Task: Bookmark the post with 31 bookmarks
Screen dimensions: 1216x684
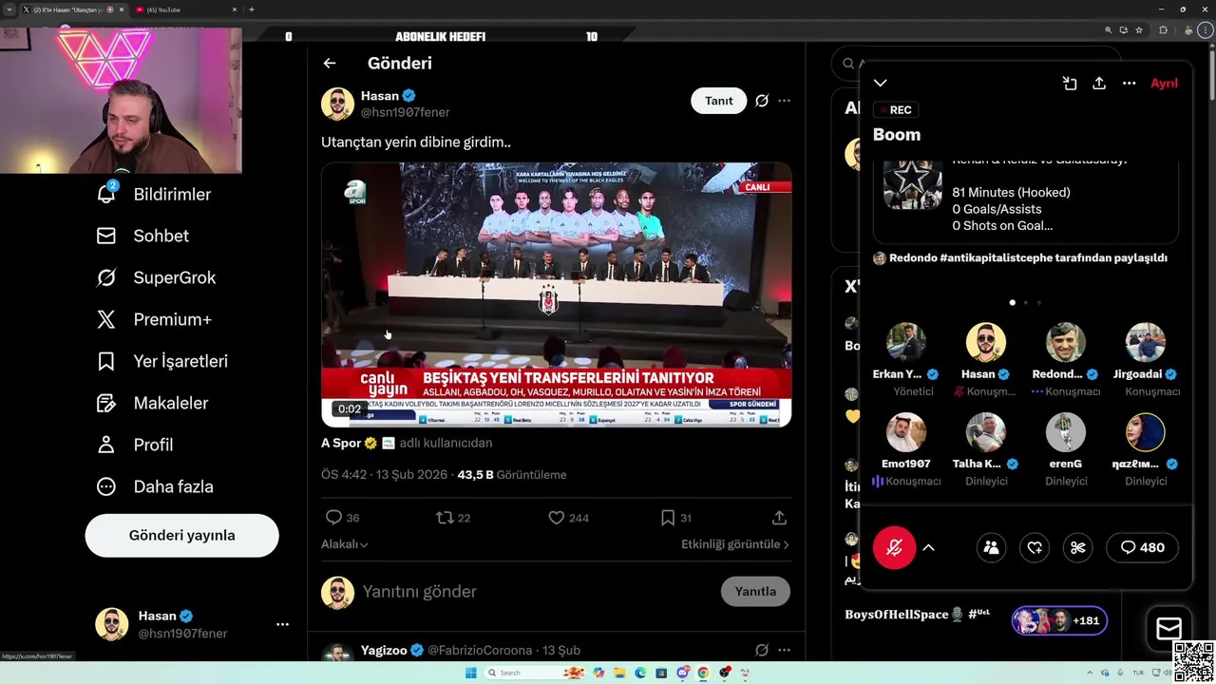Action: (x=668, y=518)
